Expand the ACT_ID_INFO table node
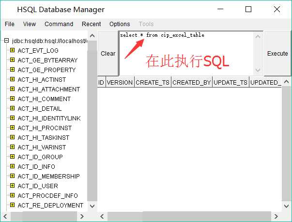The width and height of the screenshot is (292, 222). [12, 166]
